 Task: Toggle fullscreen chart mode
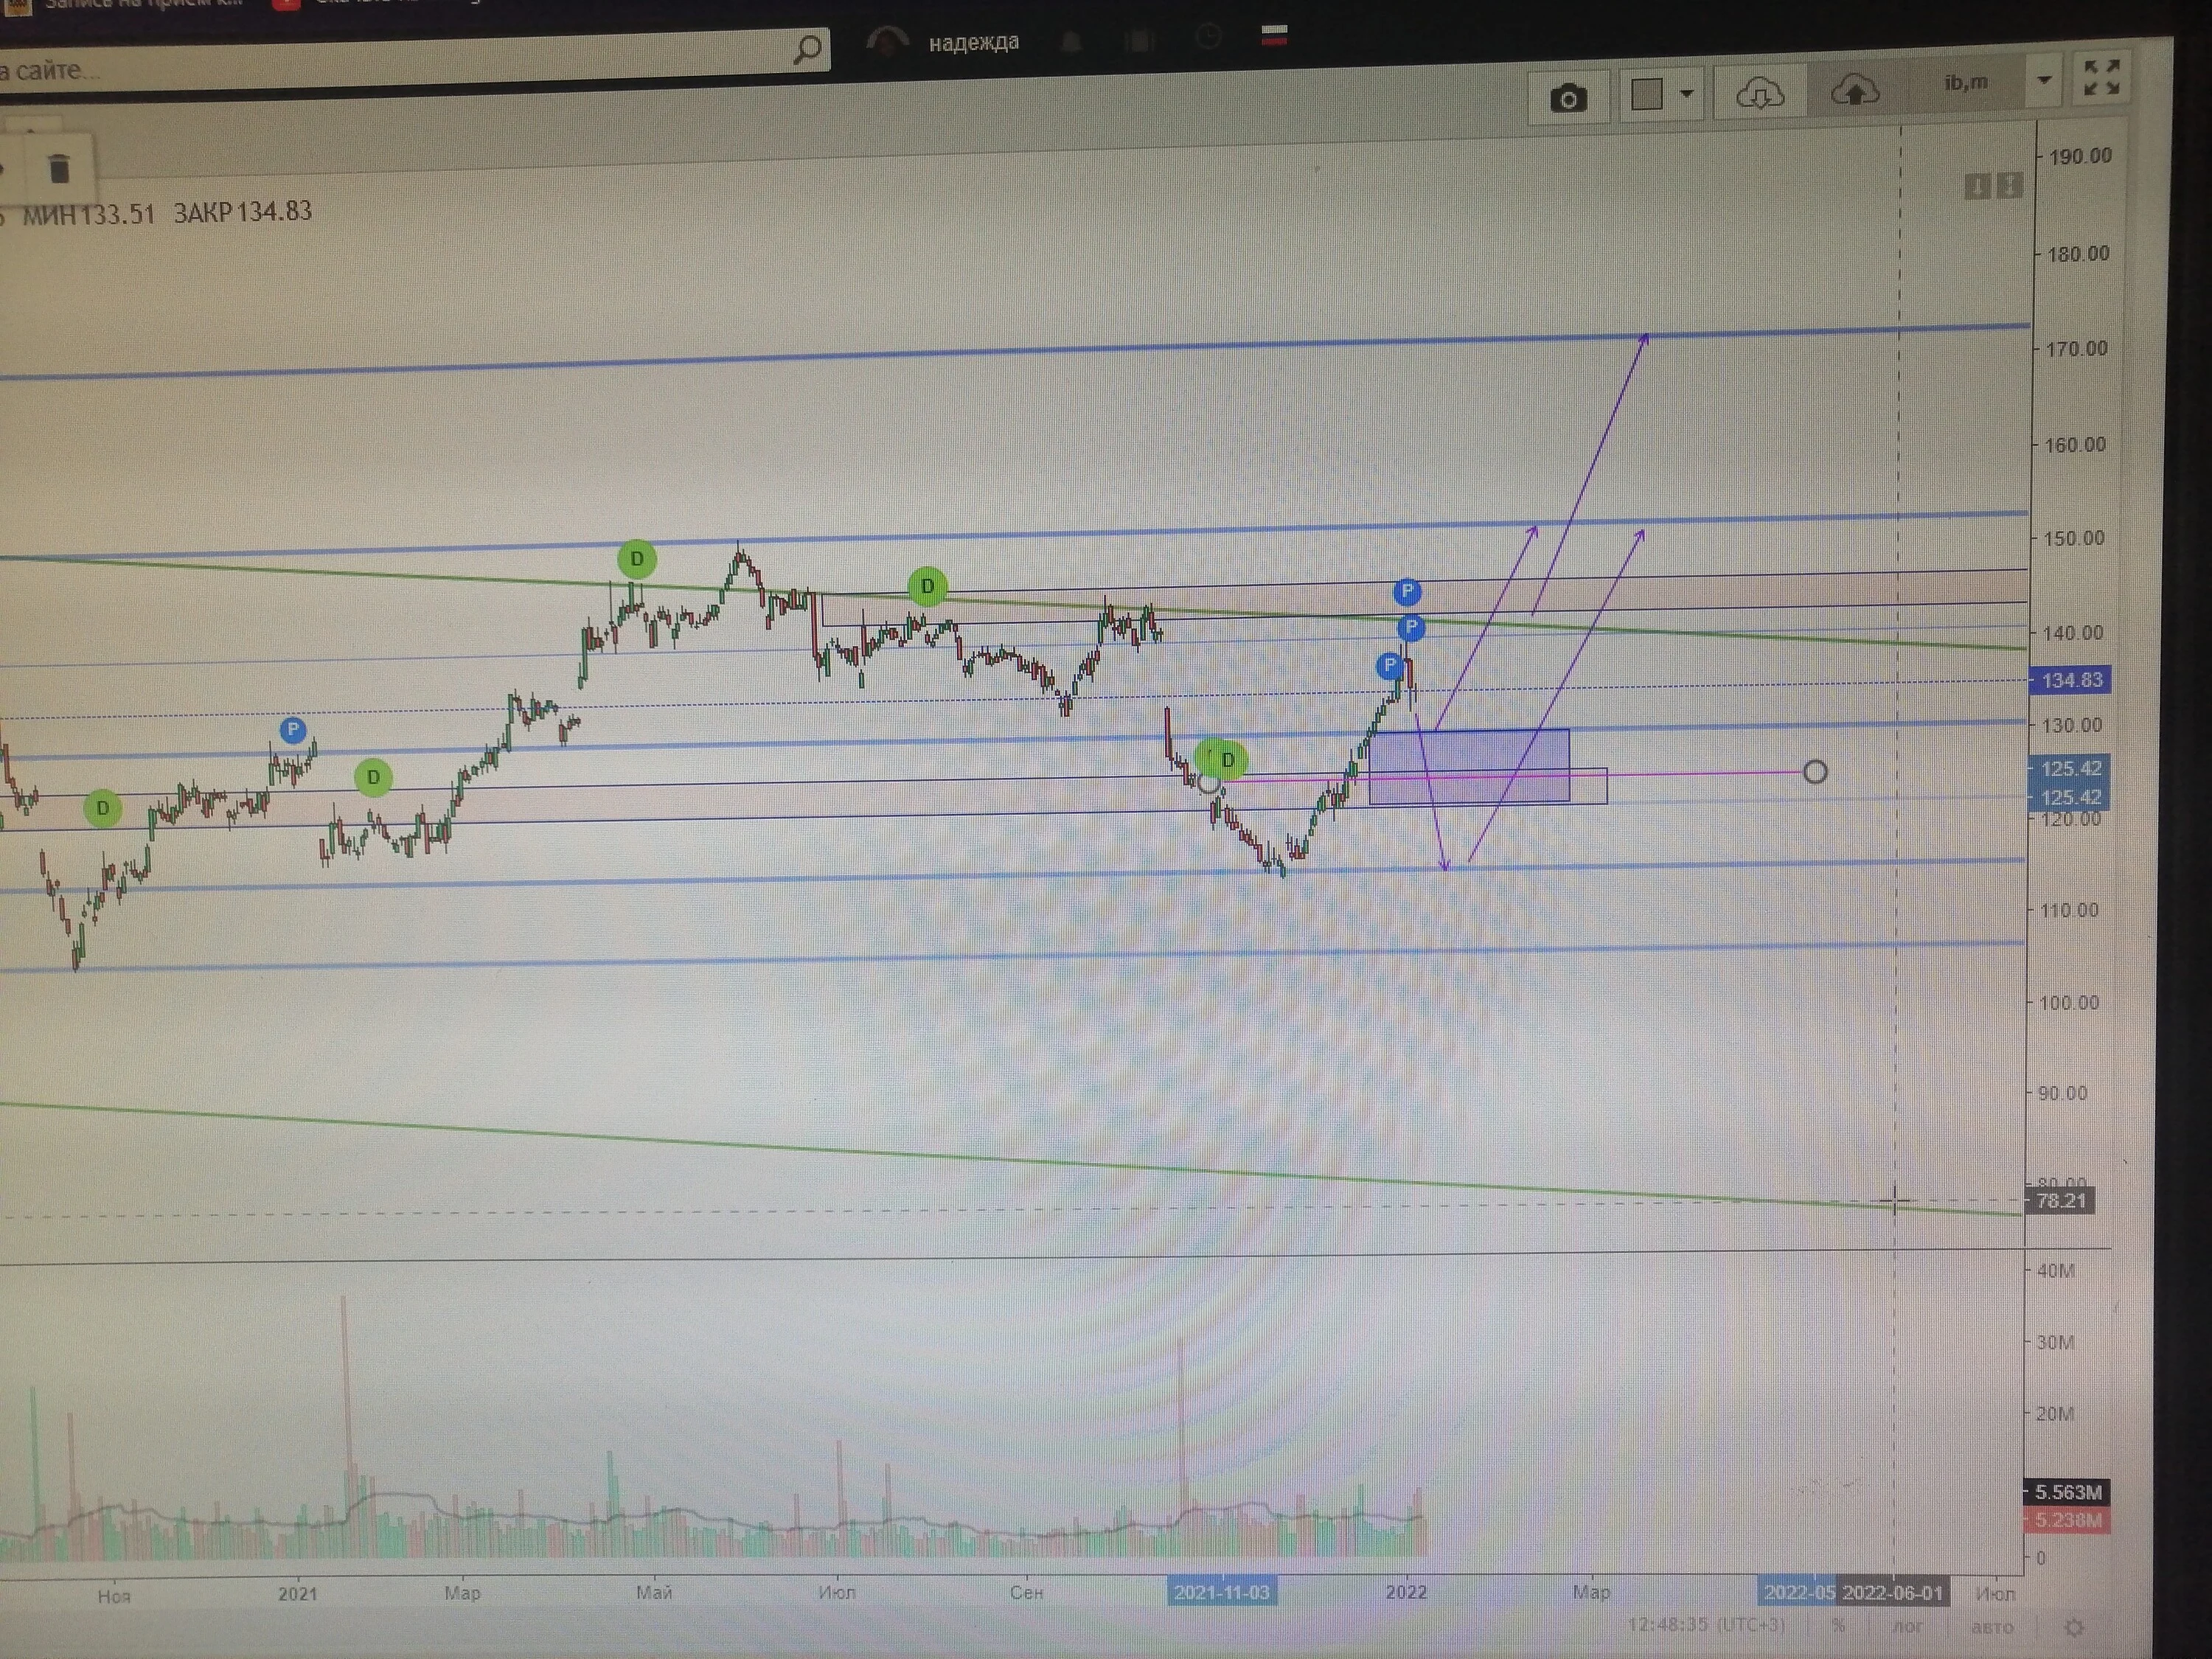(2102, 77)
